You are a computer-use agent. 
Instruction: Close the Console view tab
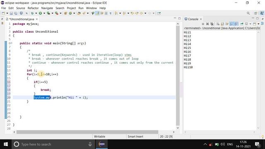(201, 19)
